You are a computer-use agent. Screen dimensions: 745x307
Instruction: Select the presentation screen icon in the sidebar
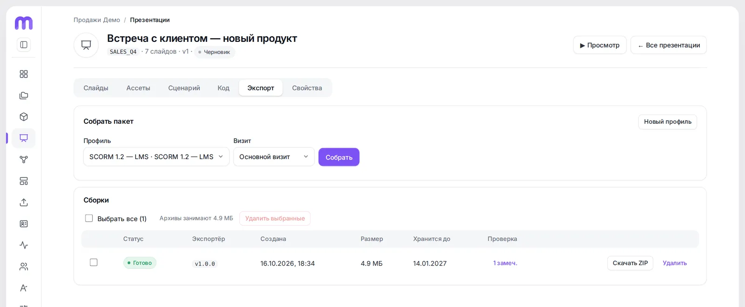point(24,138)
